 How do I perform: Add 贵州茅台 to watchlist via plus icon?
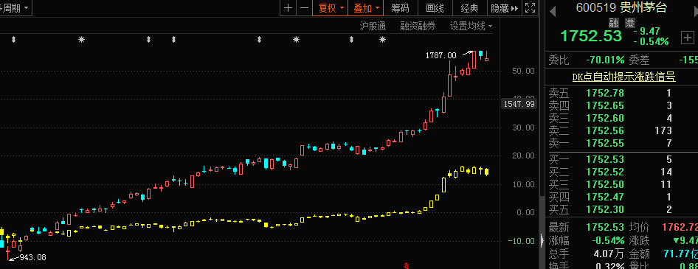(688, 38)
